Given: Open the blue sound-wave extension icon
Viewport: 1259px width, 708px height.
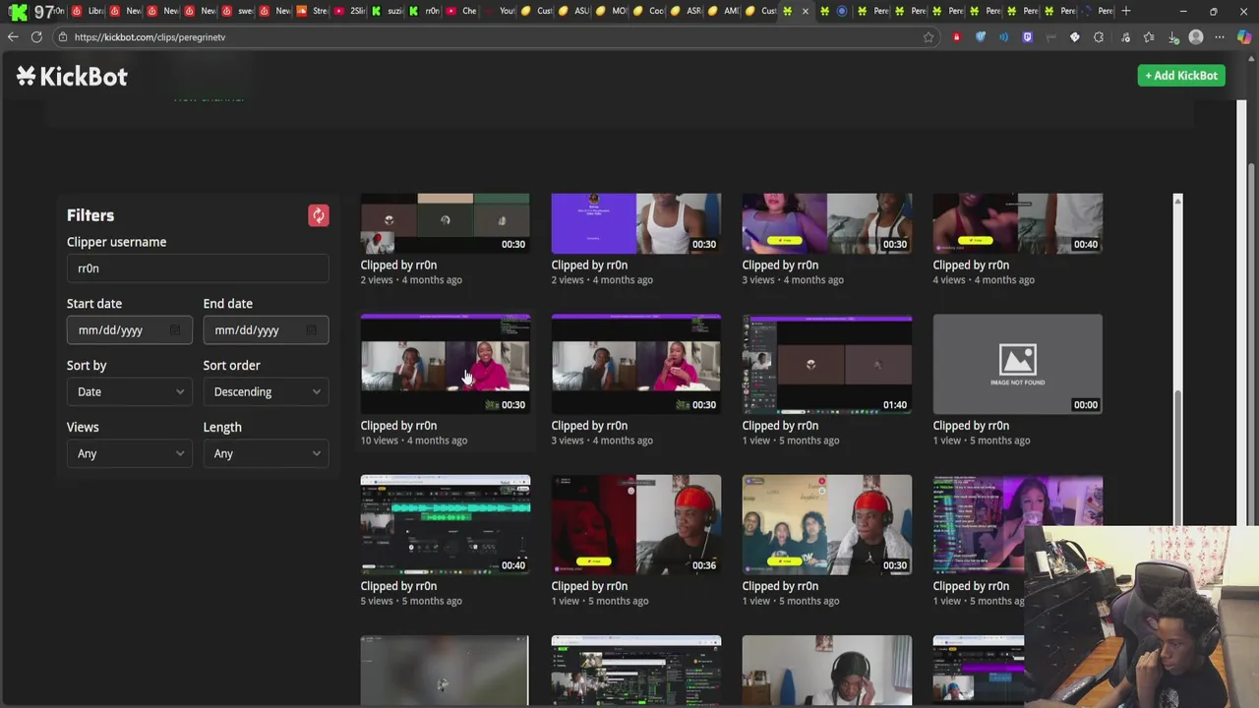Looking at the screenshot, I should click(x=1003, y=37).
